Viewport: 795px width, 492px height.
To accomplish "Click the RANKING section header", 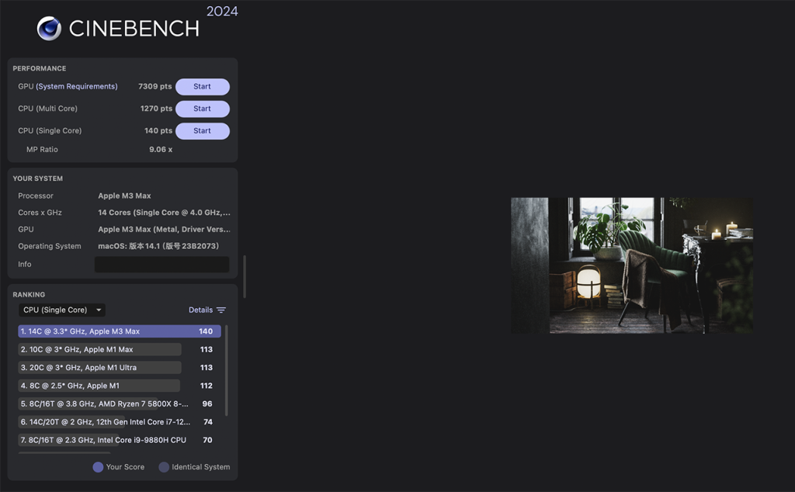I will pyautogui.click(x=29, y=294).
